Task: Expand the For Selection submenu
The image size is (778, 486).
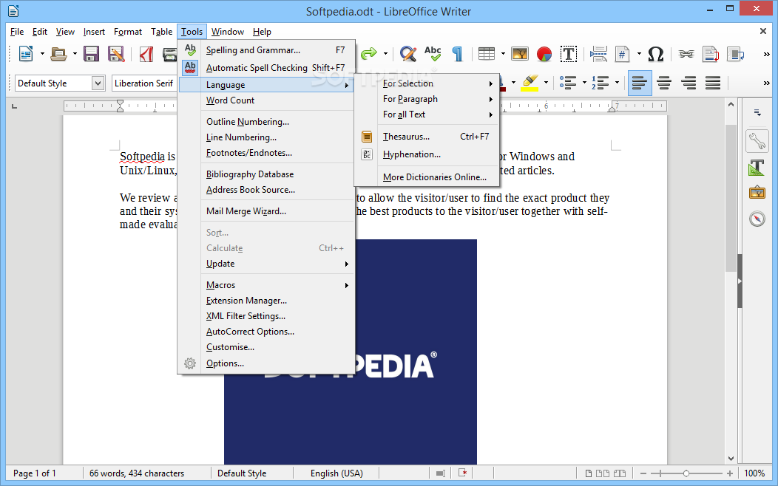Action: click(427, 83)
